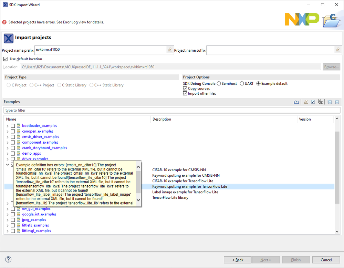Select the CIFAR-10 example for CMSIS-NN row

179,170
